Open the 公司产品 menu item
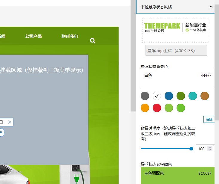Screen dimensions: 219x184 click(33, 36)
